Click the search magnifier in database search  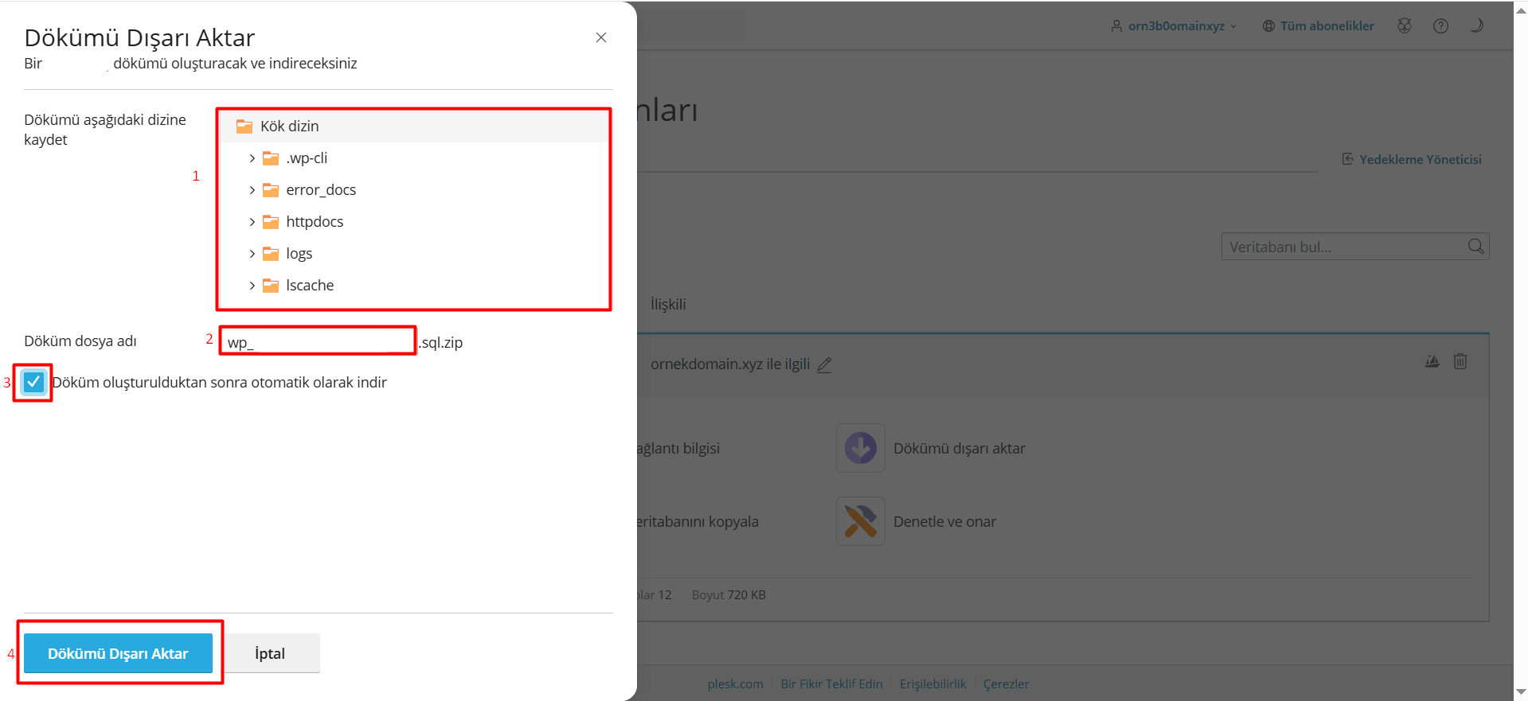(1475, 247)
